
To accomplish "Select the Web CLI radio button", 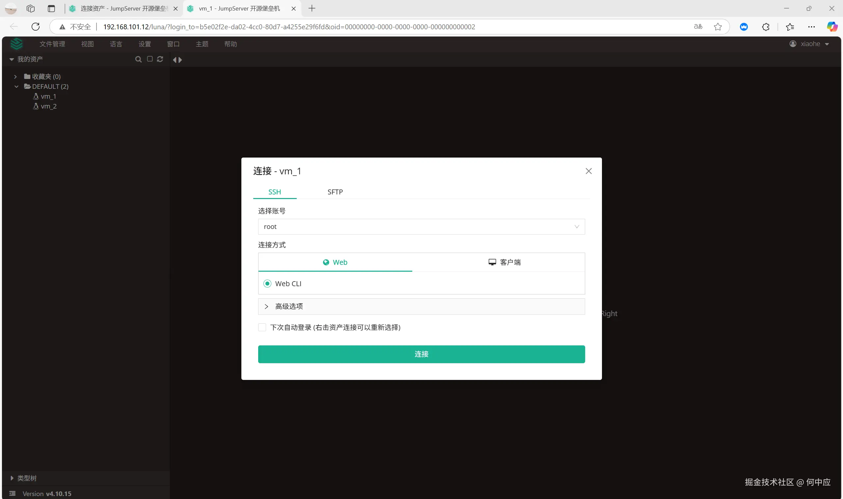I will tap(267, 284).
